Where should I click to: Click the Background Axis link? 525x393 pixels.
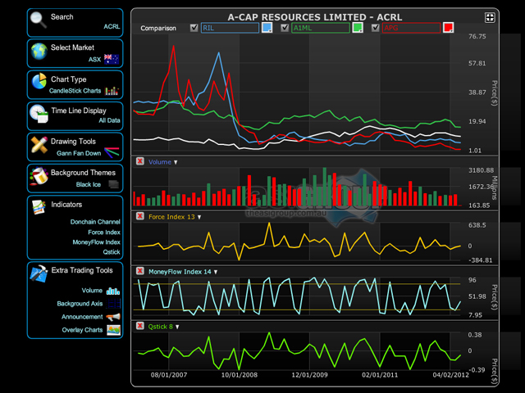pos(80,304)
